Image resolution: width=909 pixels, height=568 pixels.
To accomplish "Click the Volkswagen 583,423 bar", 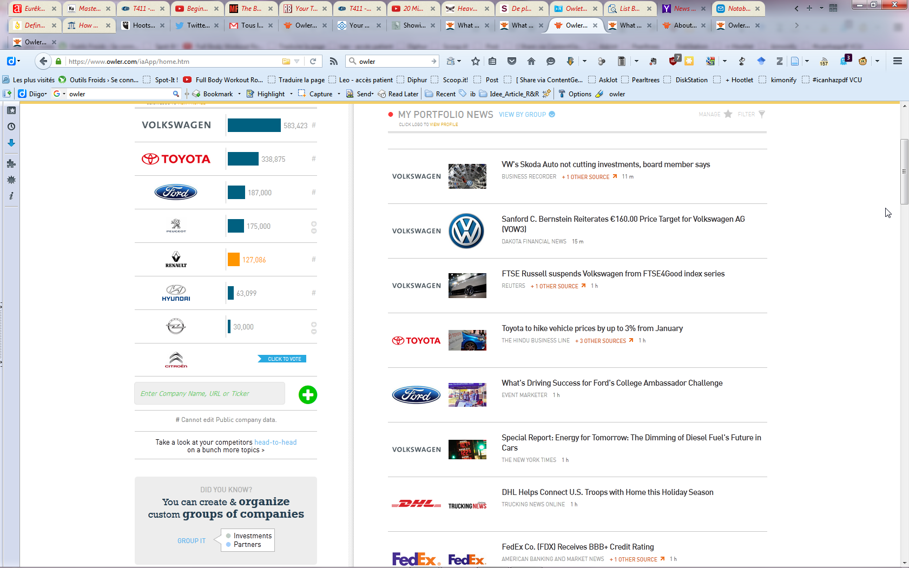I will 254,125.
